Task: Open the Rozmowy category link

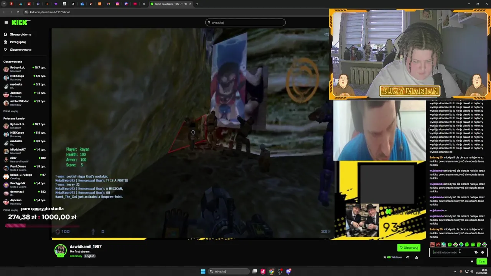Action: [x=76, y=256]
